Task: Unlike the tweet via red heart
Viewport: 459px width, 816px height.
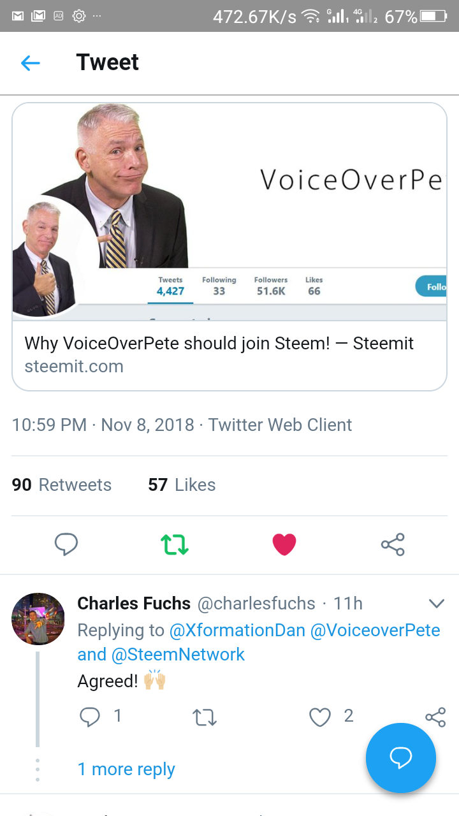Action: click(x=284, y=544)
